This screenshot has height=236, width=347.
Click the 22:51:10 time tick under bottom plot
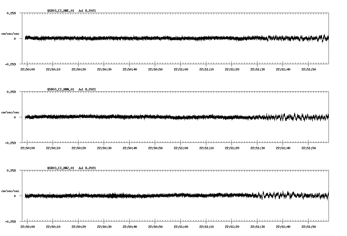[x=206, y=226]
